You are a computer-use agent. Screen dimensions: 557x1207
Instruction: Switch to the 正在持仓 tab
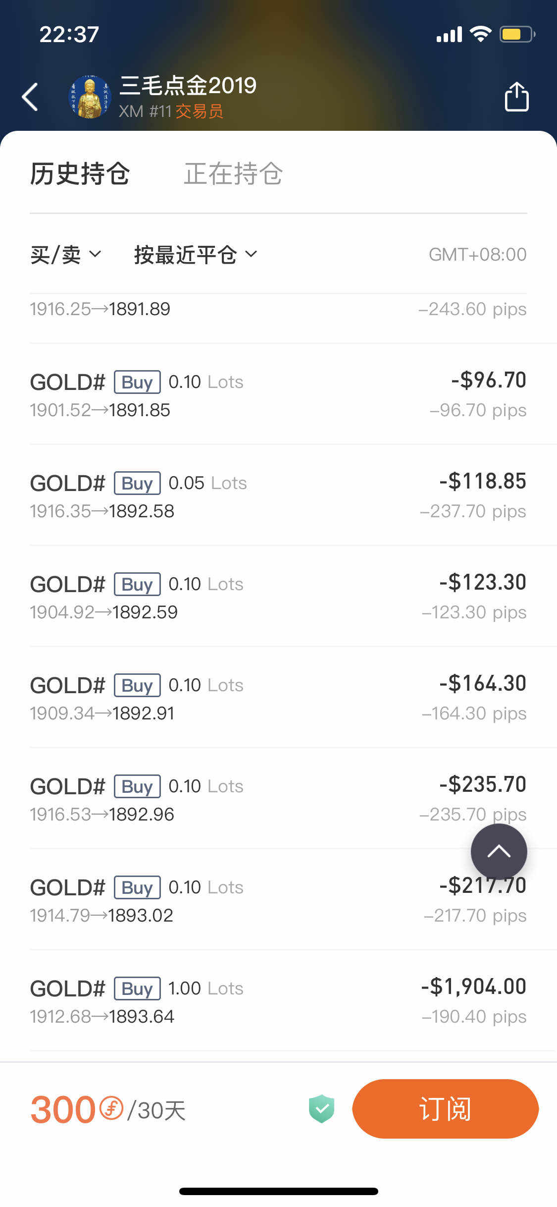pos(233,174)
